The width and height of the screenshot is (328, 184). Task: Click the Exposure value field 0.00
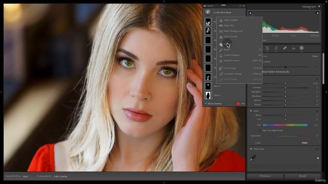(x=315, y=84)
